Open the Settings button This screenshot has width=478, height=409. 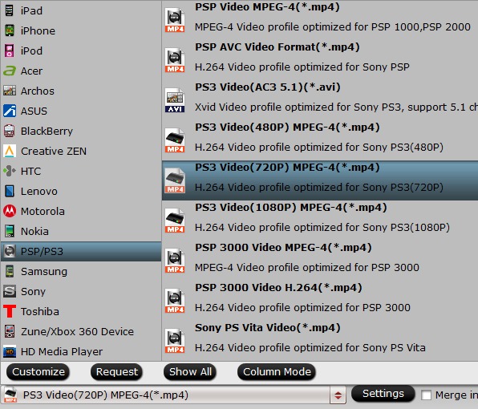click(383, 394)
